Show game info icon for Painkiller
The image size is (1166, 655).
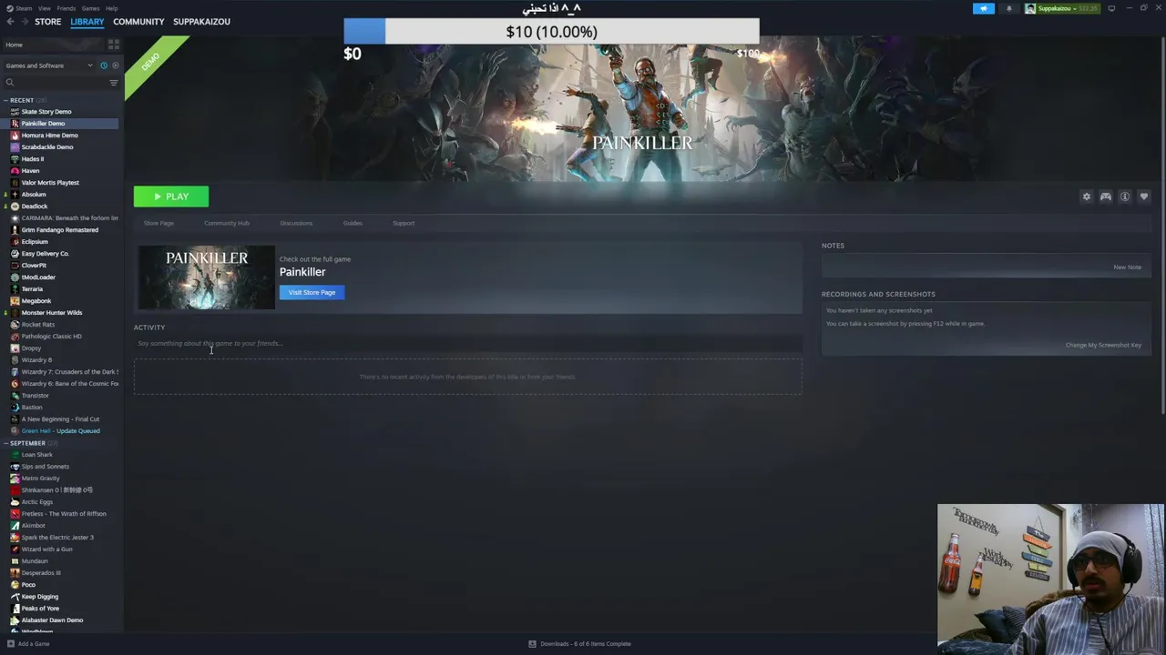(x=1125, y=196)
